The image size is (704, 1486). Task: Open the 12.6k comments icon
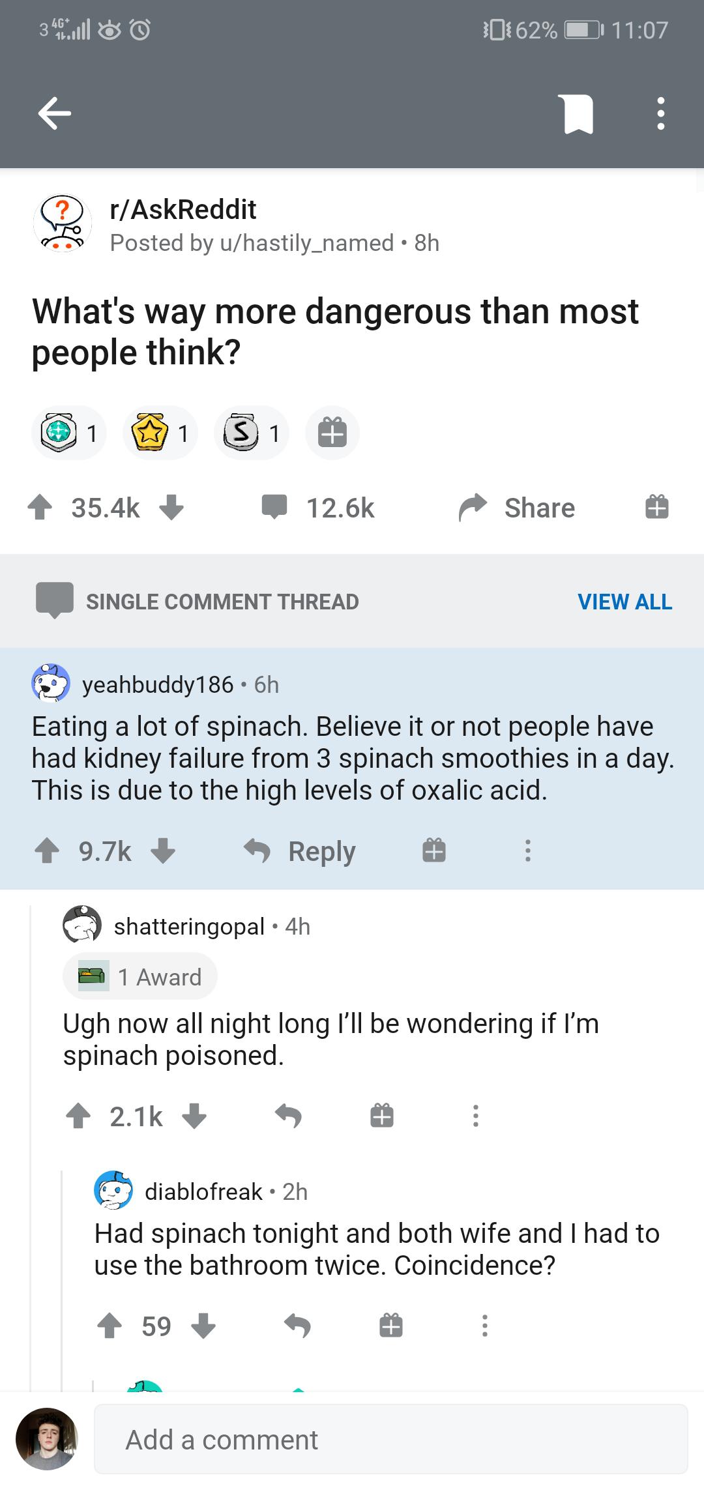274,508
